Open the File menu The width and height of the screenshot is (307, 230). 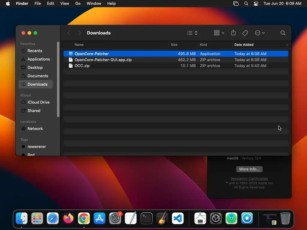[x=37, y=4]
